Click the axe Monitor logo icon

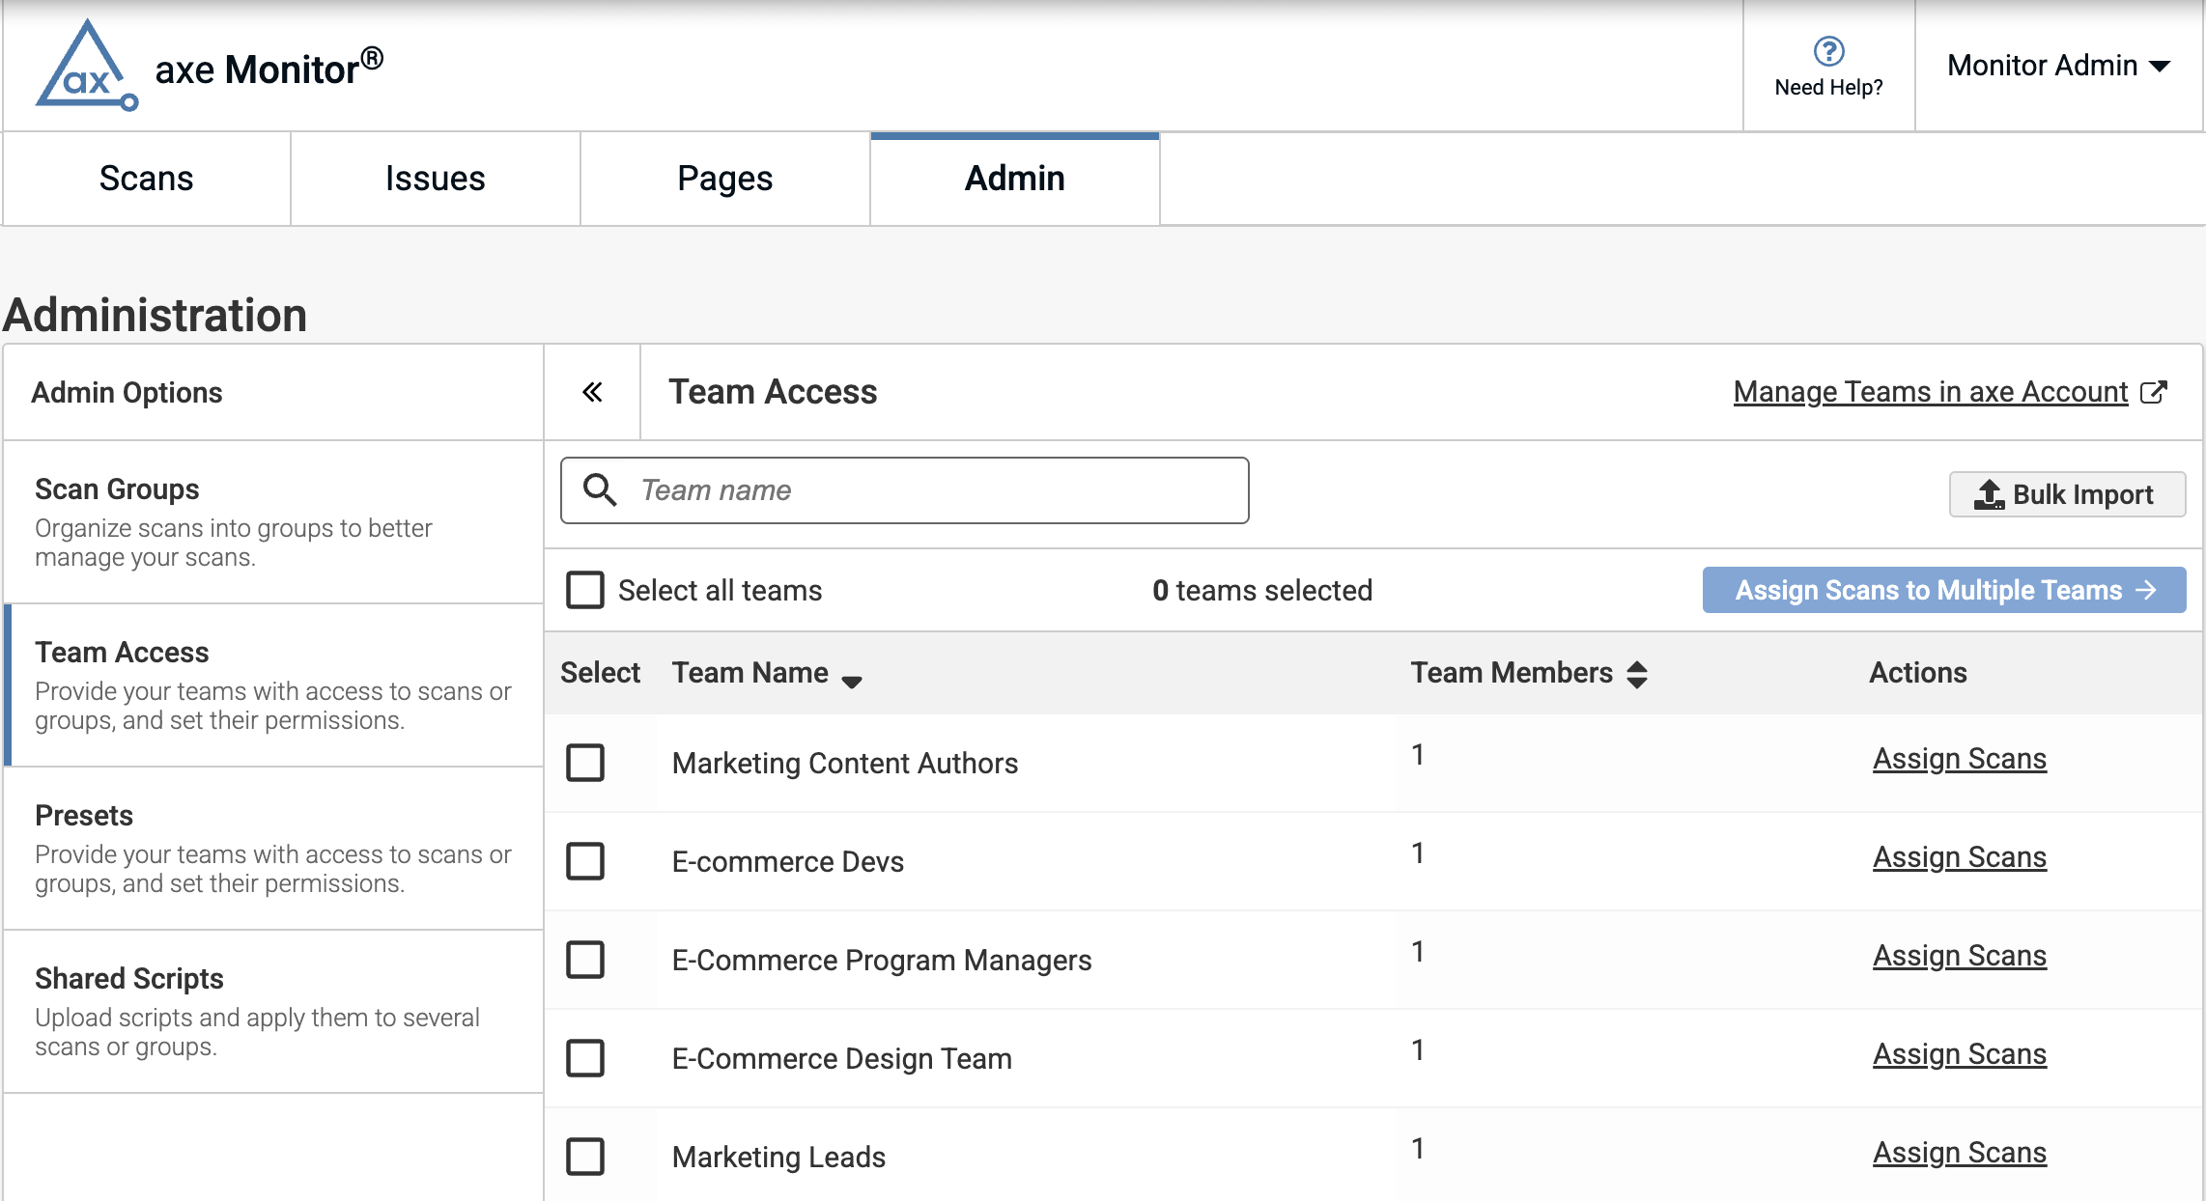click(x=87, y=66)
